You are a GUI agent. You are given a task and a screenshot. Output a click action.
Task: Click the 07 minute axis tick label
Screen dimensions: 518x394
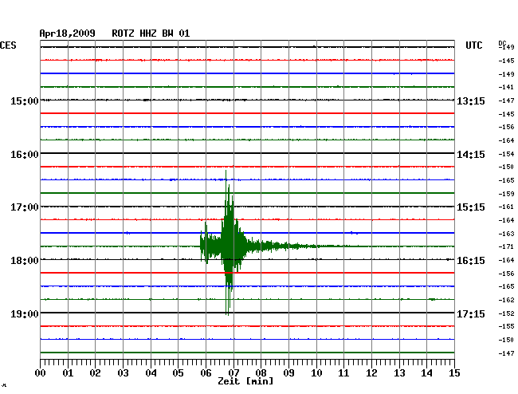pyautogui.click(x=233, y=372)
